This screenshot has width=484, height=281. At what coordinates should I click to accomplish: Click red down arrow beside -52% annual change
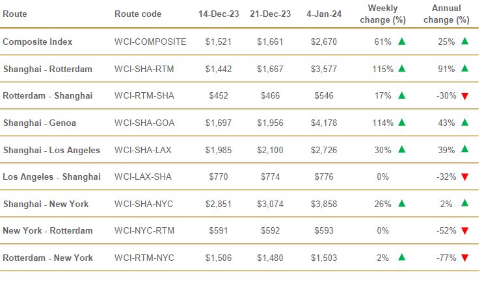(465, 231)
